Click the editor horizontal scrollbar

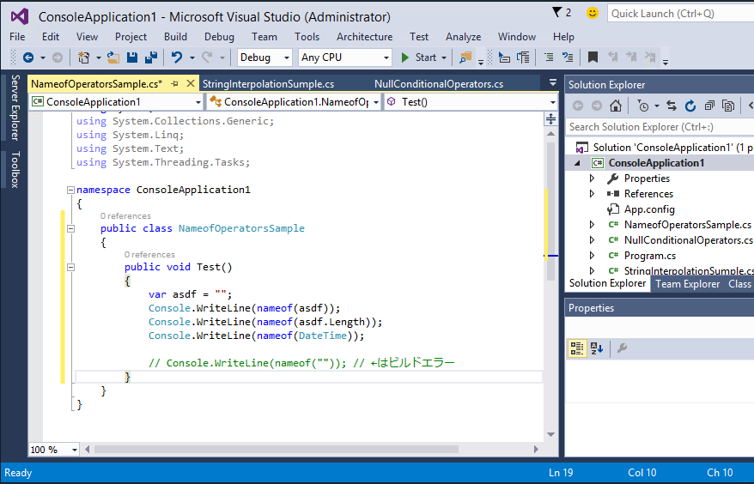point(276,450)
